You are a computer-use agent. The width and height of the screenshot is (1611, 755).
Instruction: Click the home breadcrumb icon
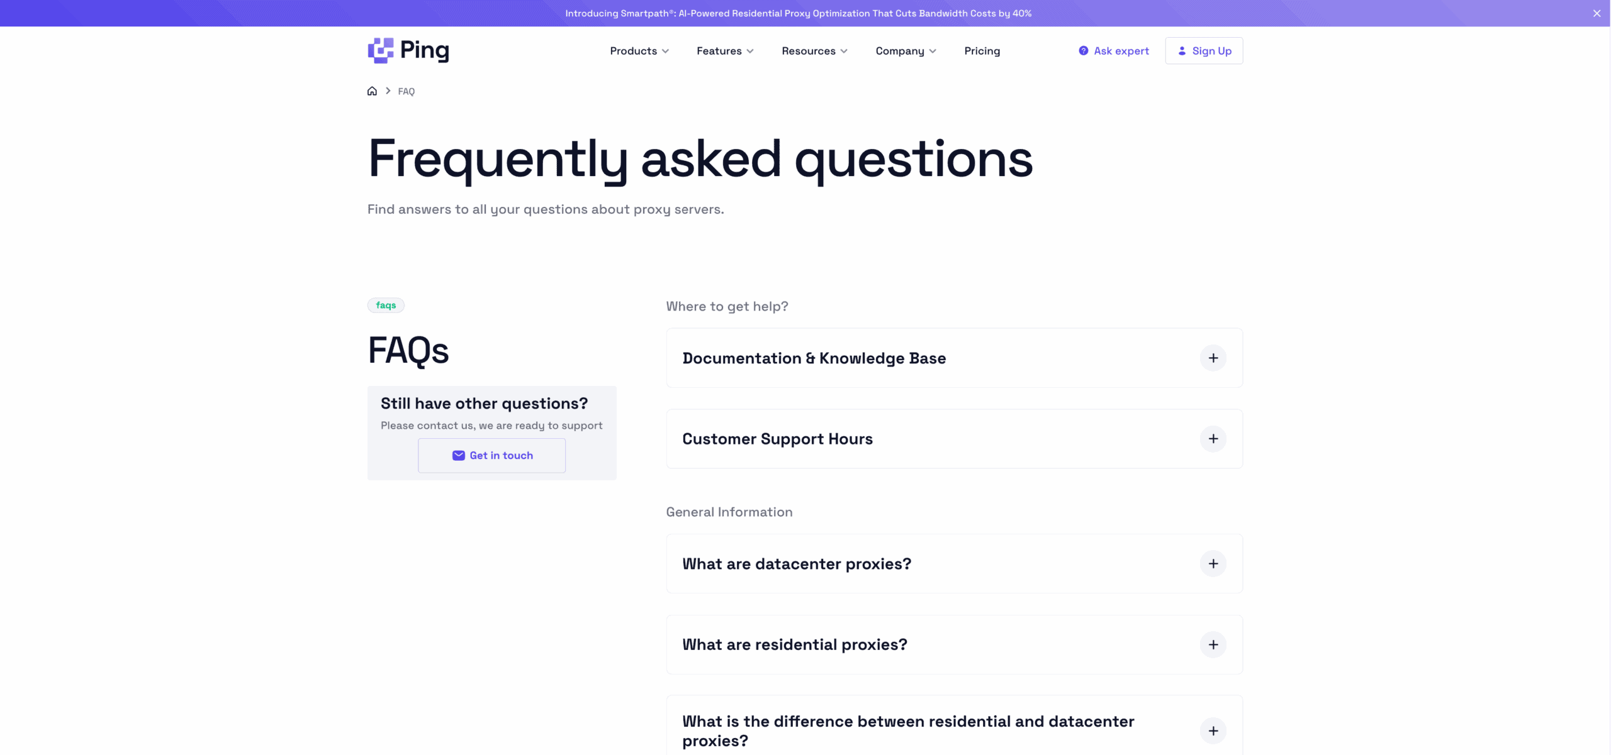click(x=372, y=91)
